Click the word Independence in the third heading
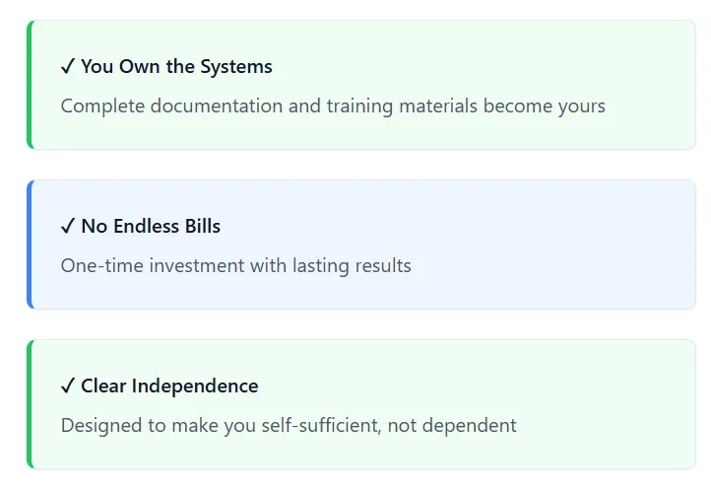711x492 pixels. 195,387
